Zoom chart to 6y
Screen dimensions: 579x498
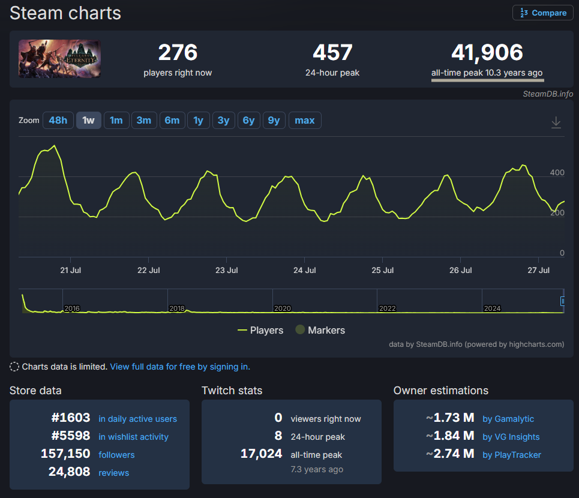[249, 121]
